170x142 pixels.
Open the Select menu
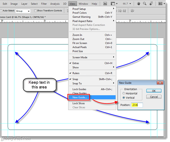[34, 4]
